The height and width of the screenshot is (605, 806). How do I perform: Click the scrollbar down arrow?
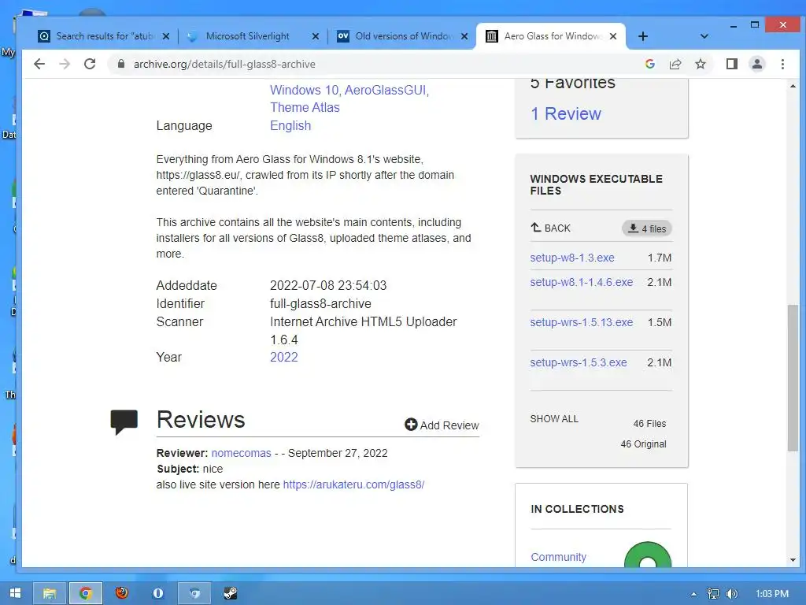pos(793,560)
